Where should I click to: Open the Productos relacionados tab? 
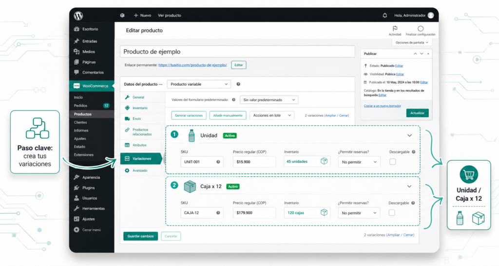click(143, 132)
